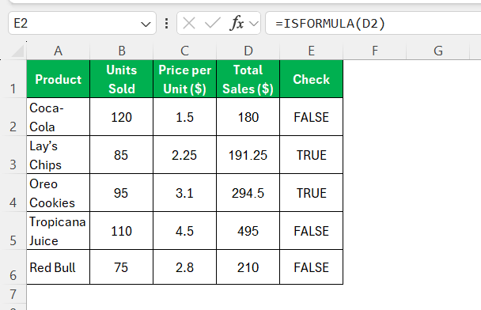Click units sold cell showing 110
Screen dimensions: 481x310
tap(122, 231)
